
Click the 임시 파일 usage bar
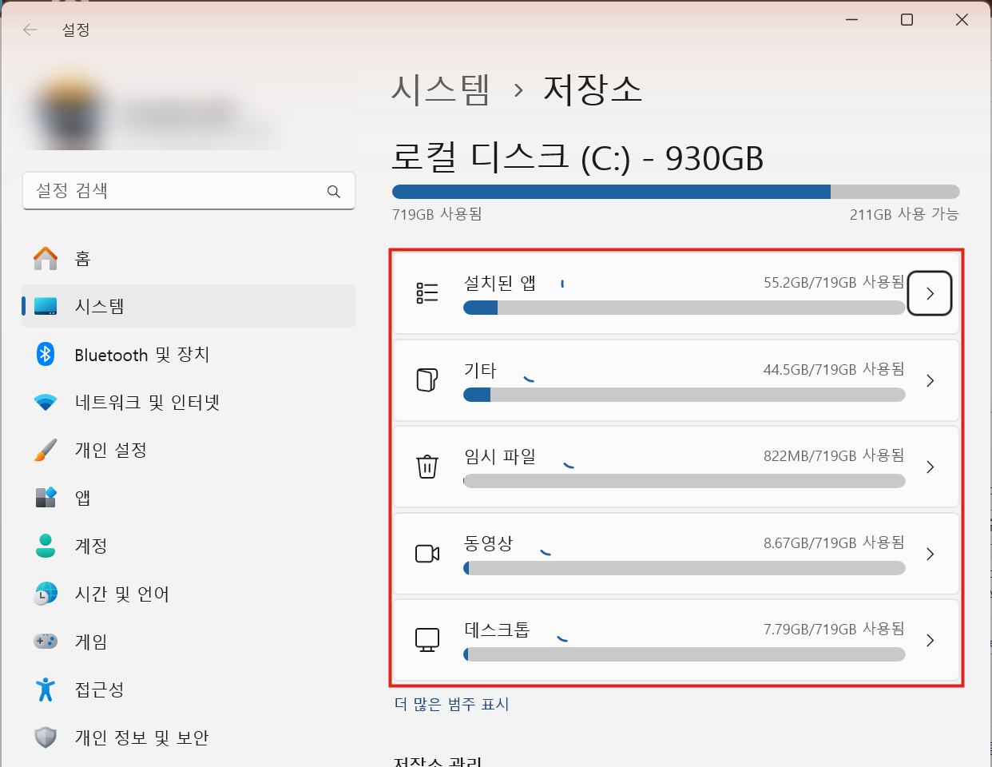[684, 481]
